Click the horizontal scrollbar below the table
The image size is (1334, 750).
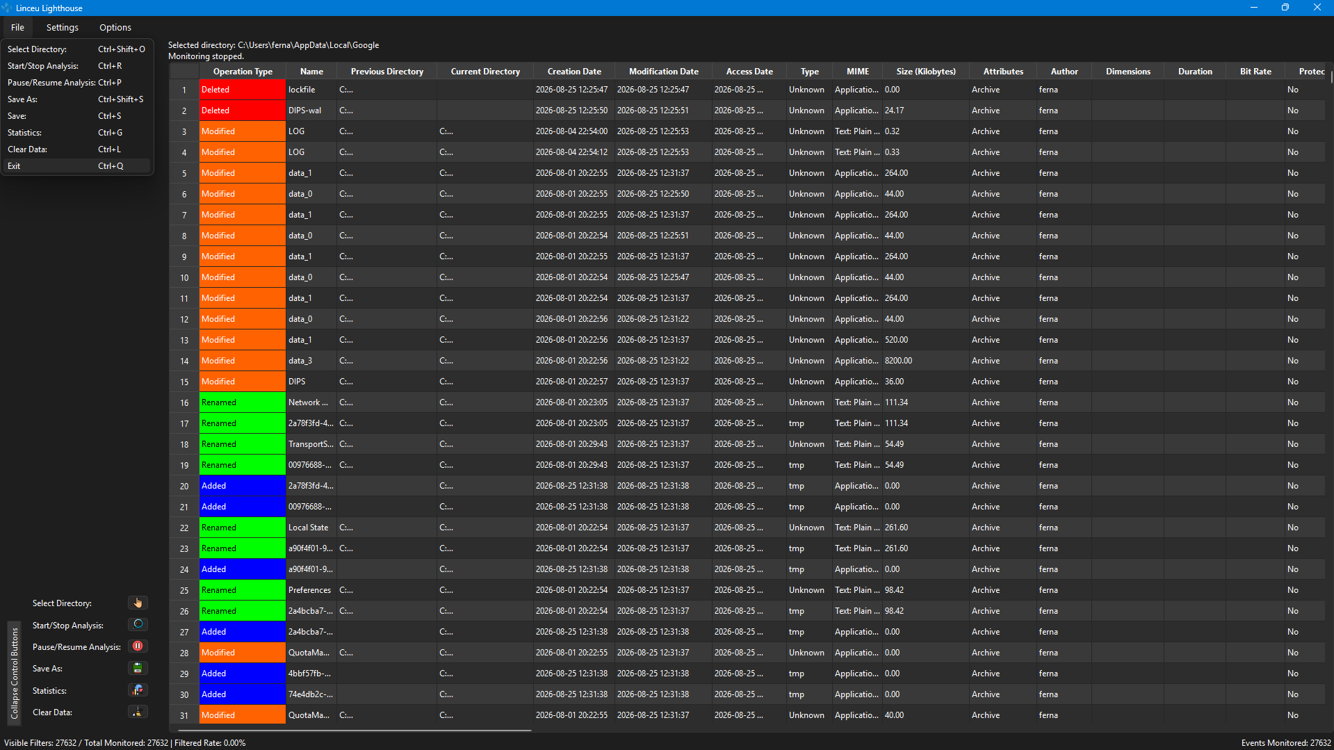(355, 730)
